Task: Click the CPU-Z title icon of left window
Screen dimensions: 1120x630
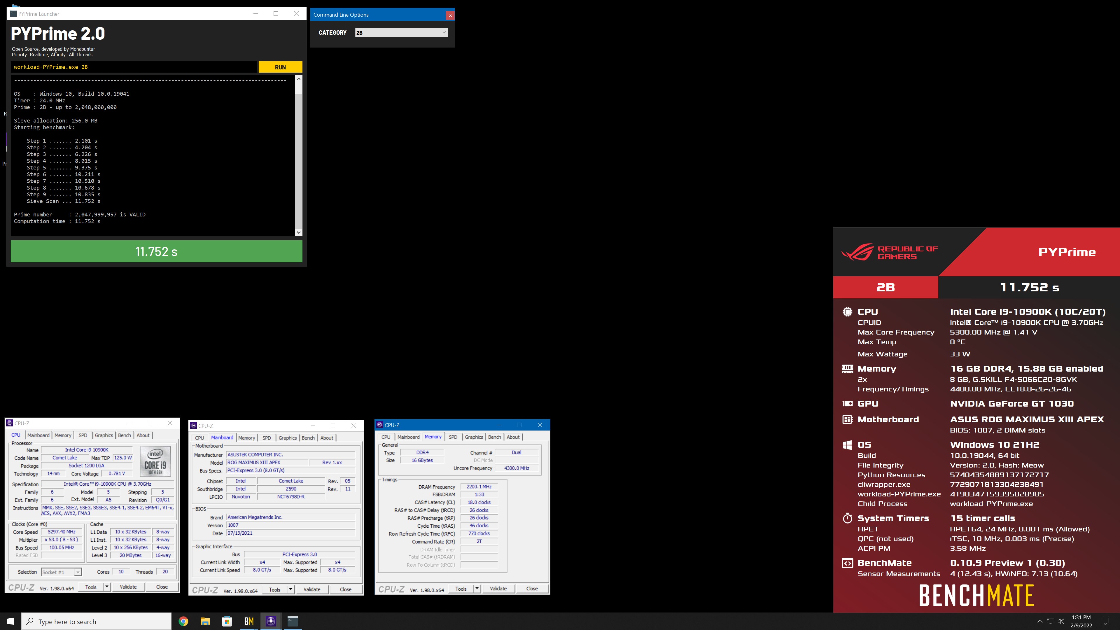Action: pos(10,423)
